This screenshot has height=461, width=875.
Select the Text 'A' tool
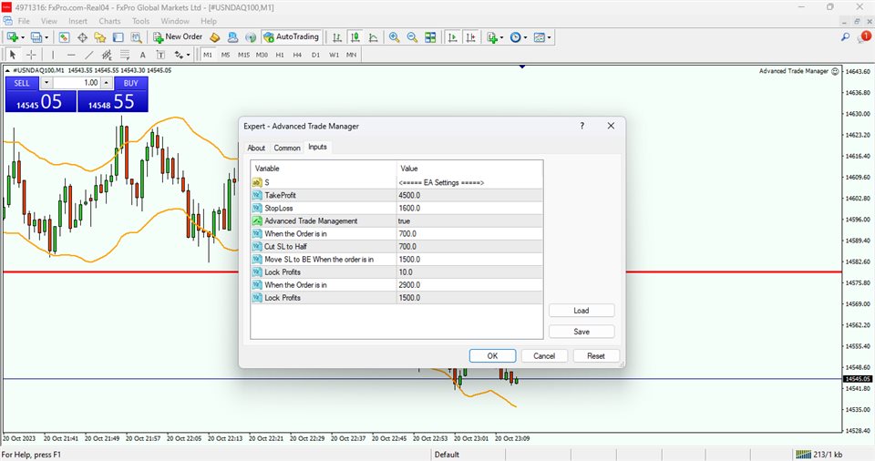click(x=142, y=55)
